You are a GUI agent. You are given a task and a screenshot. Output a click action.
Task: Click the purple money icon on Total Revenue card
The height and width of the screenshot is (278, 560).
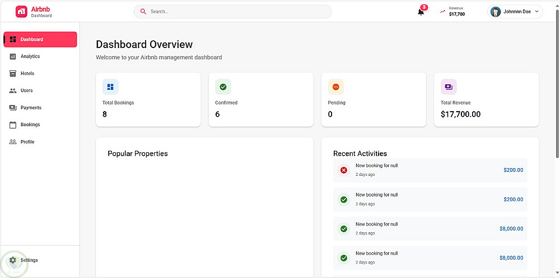tap(449, 87)
